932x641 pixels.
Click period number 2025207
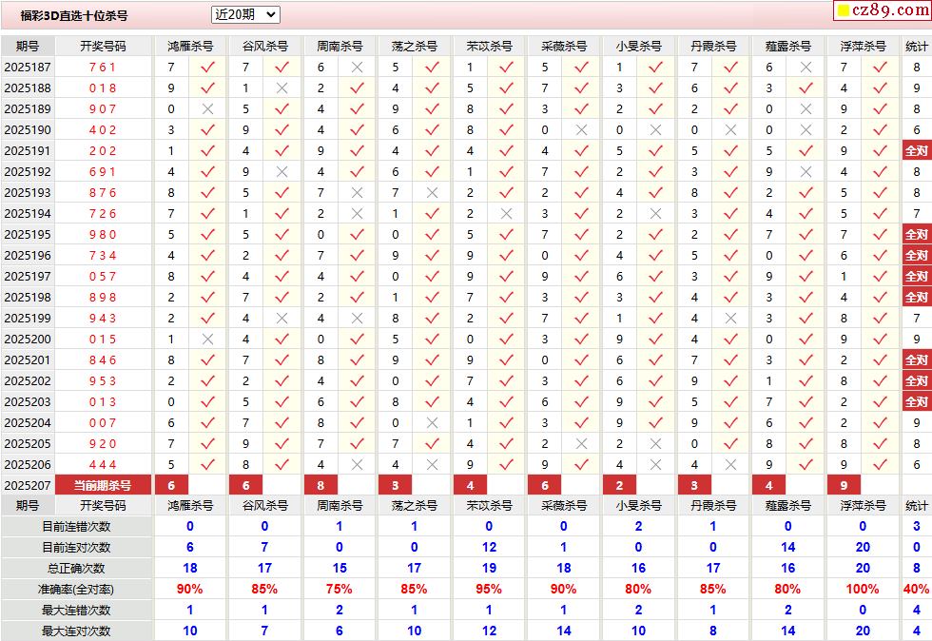(28, 485)
